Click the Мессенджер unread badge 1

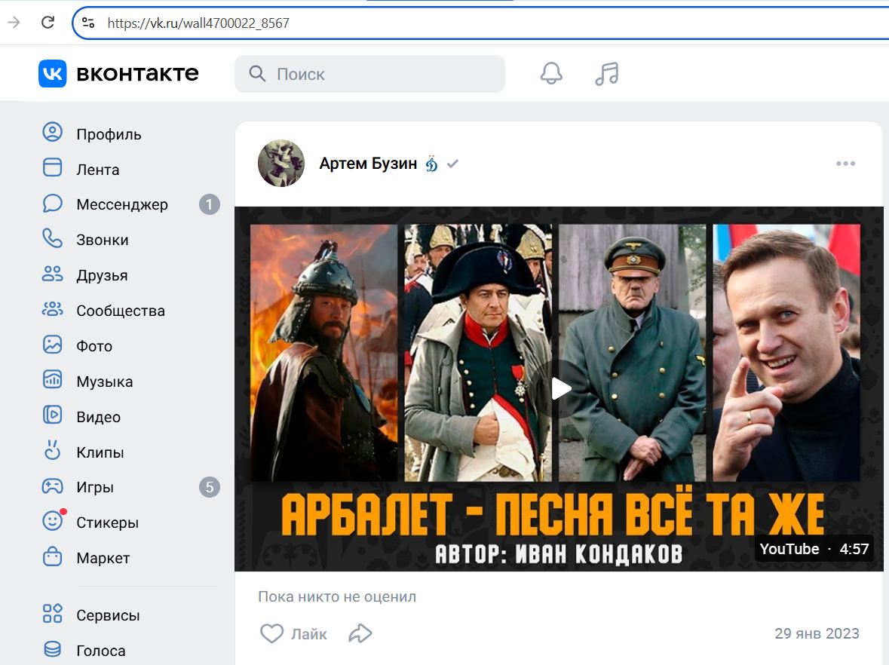tap(209, 204)
